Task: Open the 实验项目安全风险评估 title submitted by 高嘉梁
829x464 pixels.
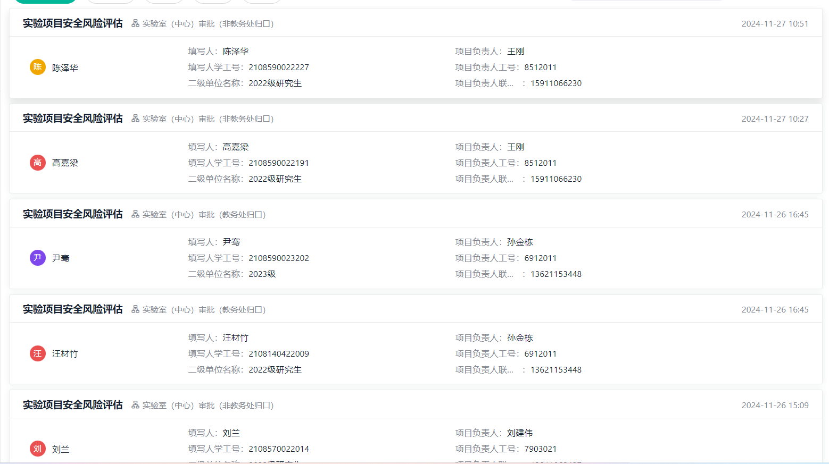Action: coord(72,119)
